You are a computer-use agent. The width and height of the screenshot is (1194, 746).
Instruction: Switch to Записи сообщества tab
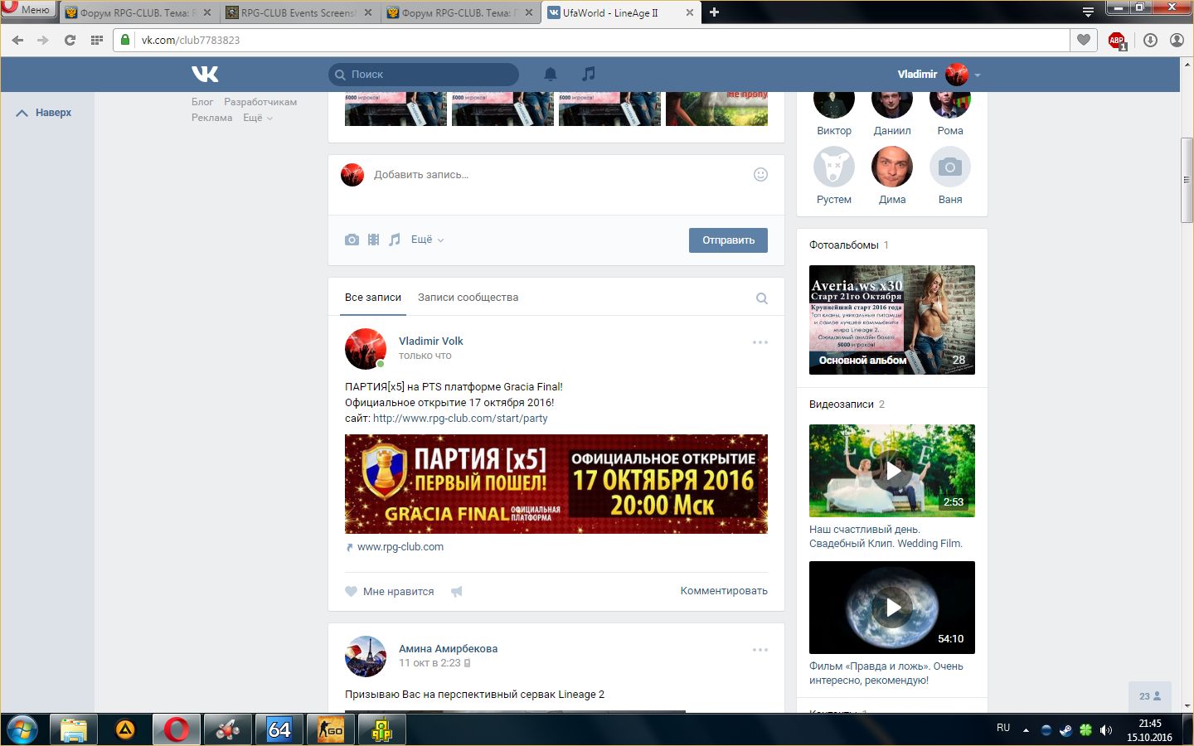[x=468, y=298]
